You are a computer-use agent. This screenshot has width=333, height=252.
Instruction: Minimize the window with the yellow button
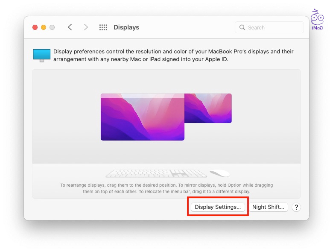coord(44,27)
